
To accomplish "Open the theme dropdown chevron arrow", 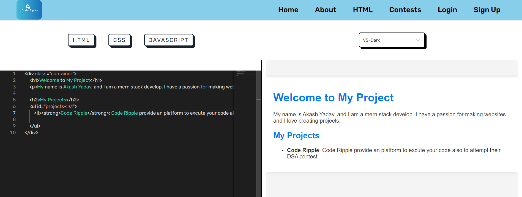I will click(418, 40).
